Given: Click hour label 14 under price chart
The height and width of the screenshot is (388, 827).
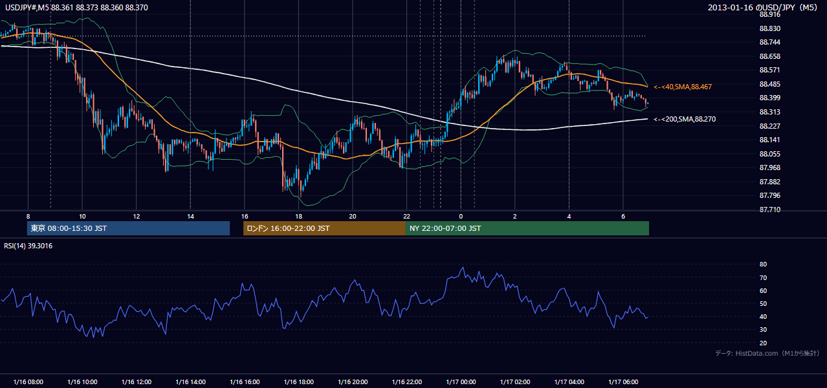Looking at the screenshot, I should 190,216.
